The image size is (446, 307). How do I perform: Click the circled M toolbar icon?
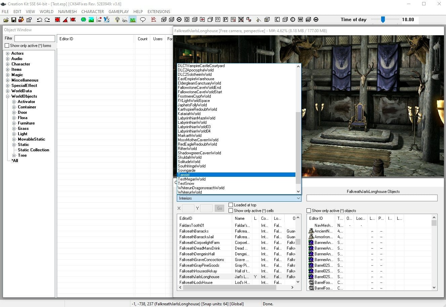tap(179, 20)
